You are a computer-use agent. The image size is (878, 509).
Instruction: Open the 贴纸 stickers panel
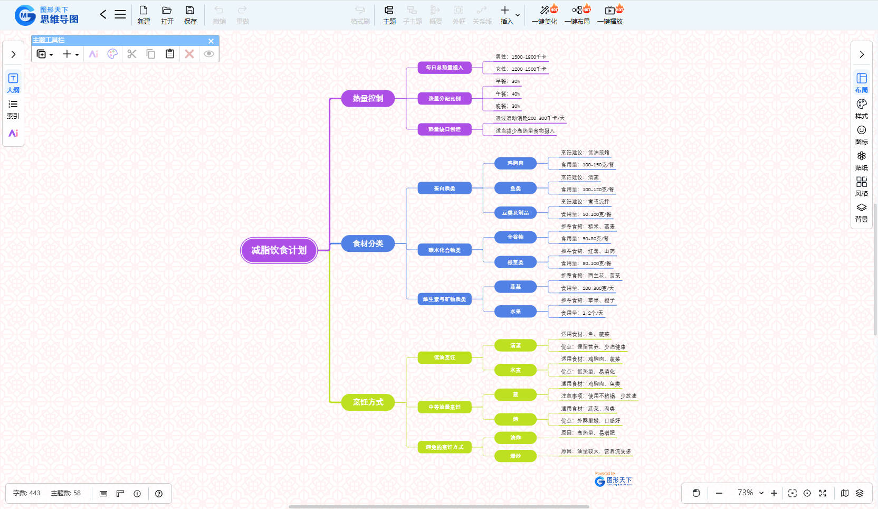tap(861, 161)
